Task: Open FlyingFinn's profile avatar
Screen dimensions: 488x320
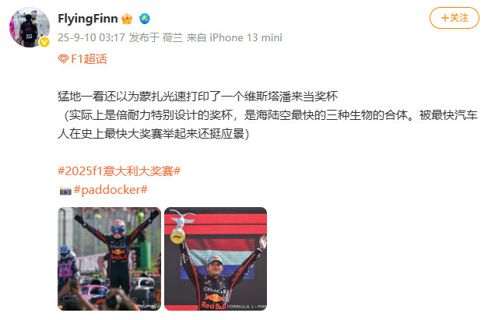Action: 30,27
